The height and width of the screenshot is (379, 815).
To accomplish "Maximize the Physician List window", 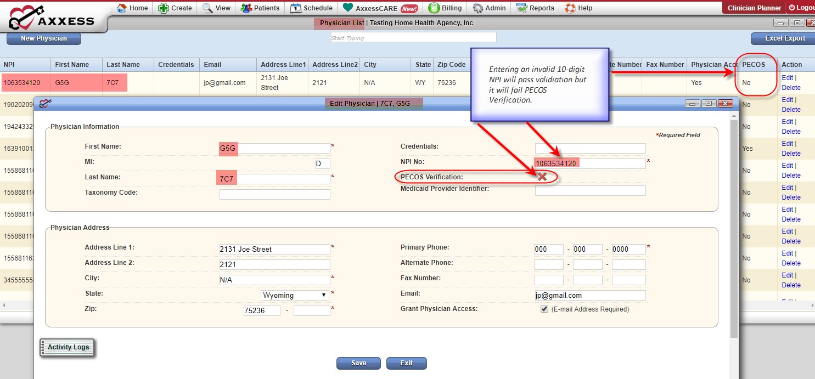I will [x=797, y=23].
